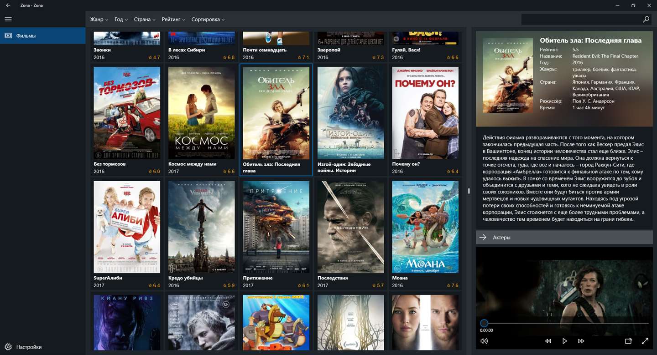Click the title В лесах Сибири
This screenshot has width=657, height=355.
pos(187,50)
